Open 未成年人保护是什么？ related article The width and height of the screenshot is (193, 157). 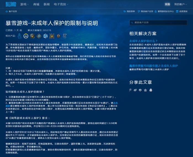pyautogui.click(x=143, y=41)
